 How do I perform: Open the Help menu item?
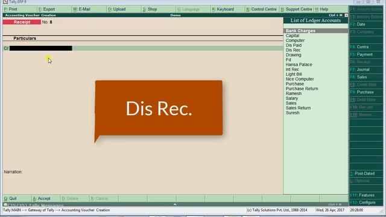pyautogui.click(x=321, y=9)
